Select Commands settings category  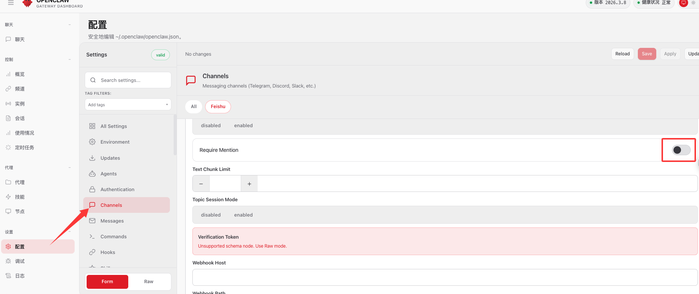coord(127,236)
